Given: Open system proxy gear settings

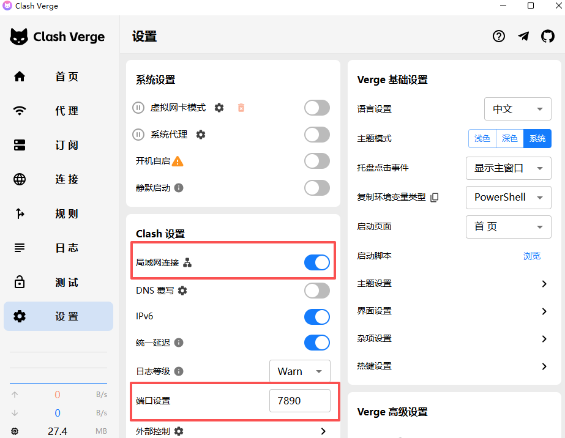Looking at the screenshot, I should 201,135.
